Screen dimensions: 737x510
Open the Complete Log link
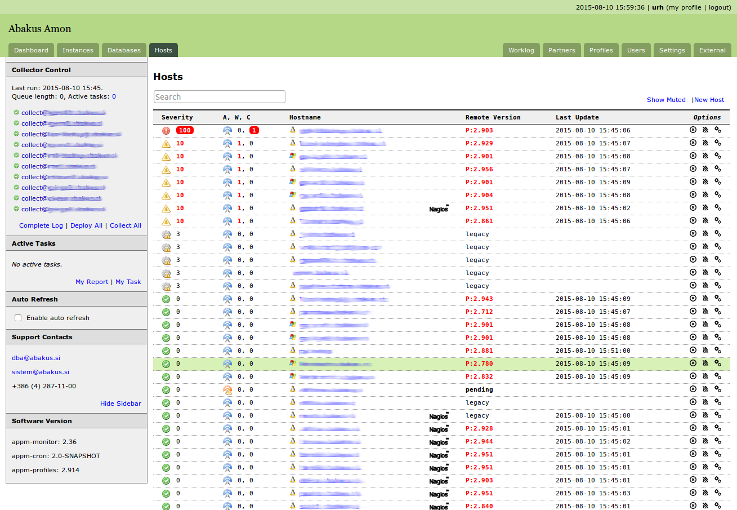[x=41, y=225]
